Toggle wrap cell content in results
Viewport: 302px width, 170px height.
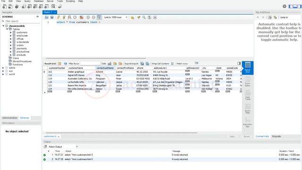tap(172, 63)
